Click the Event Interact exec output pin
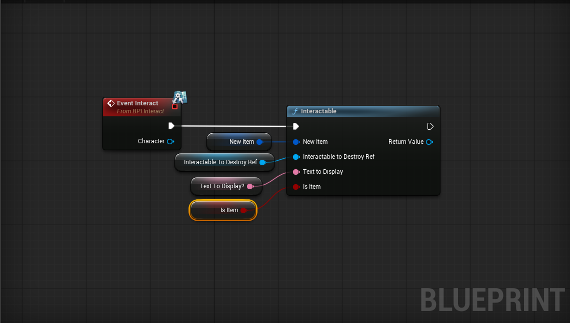This screenshot has height=323, width=570. point(171,126)
